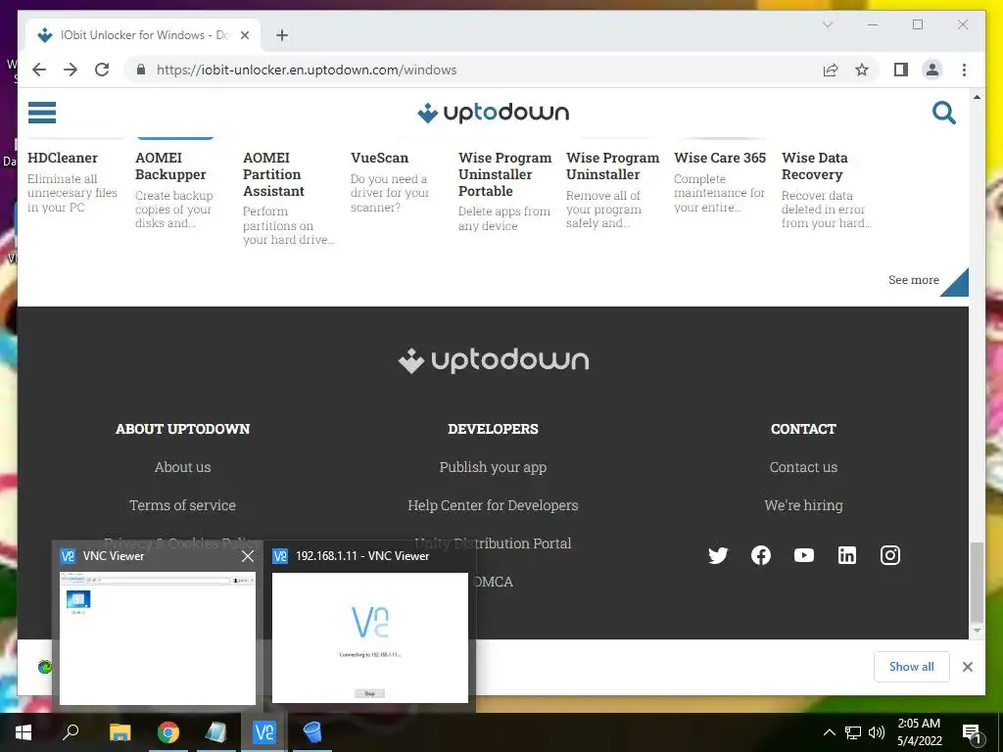Viewport: 1003px width, 752px height.
Task: Open Wise Care 365 card
Action: (x=720, y=181)
